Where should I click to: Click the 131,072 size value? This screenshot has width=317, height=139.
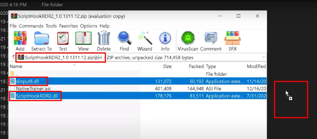coord(163,81)
